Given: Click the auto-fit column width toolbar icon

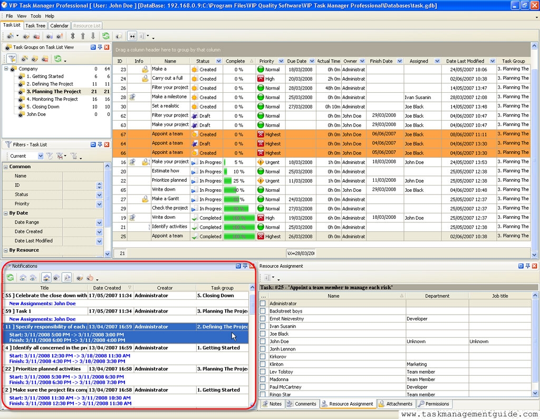Looking at the screenshot, I should [132, 36].
